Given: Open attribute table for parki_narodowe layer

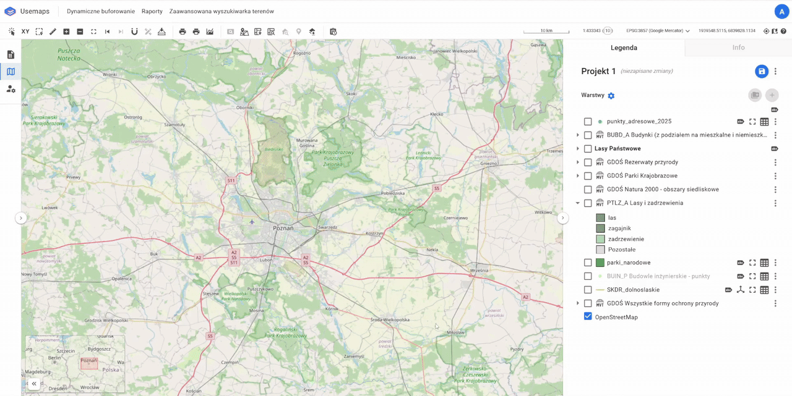Looking at the screenshot, I should [x=764, y=263].
